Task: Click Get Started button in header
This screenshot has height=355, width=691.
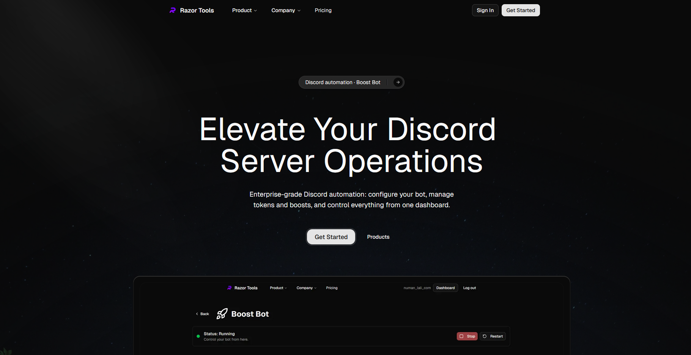Action: [x=521, y=10]
